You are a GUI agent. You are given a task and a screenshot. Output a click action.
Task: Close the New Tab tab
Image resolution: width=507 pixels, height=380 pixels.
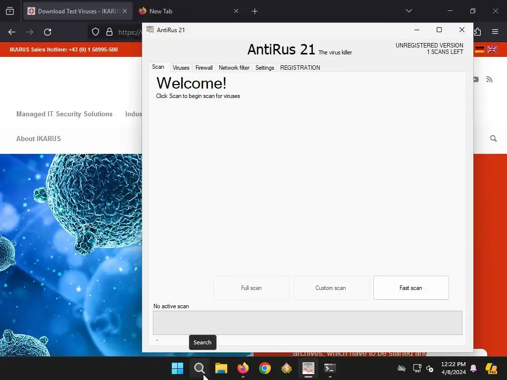pos(236,11)
